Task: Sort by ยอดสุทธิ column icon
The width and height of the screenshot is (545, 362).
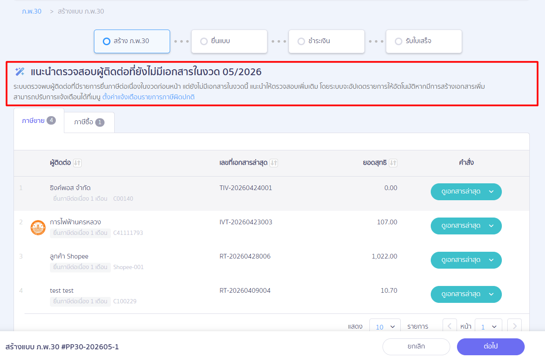Action: pos(393,163)
